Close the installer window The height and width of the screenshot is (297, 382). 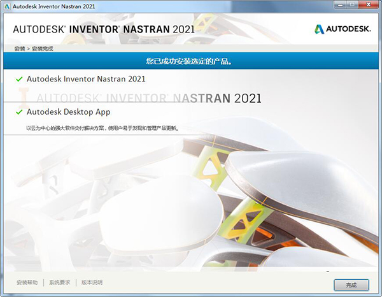click(369, 4)
